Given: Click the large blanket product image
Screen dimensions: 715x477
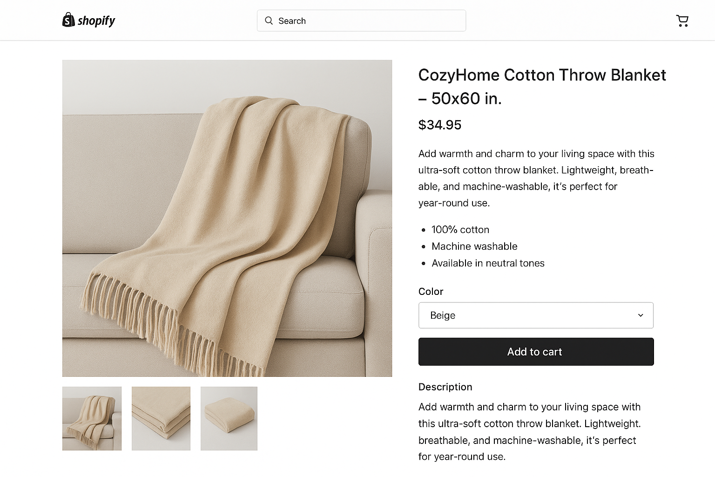Looking at the screenshot, I should (x=227, y=218).
